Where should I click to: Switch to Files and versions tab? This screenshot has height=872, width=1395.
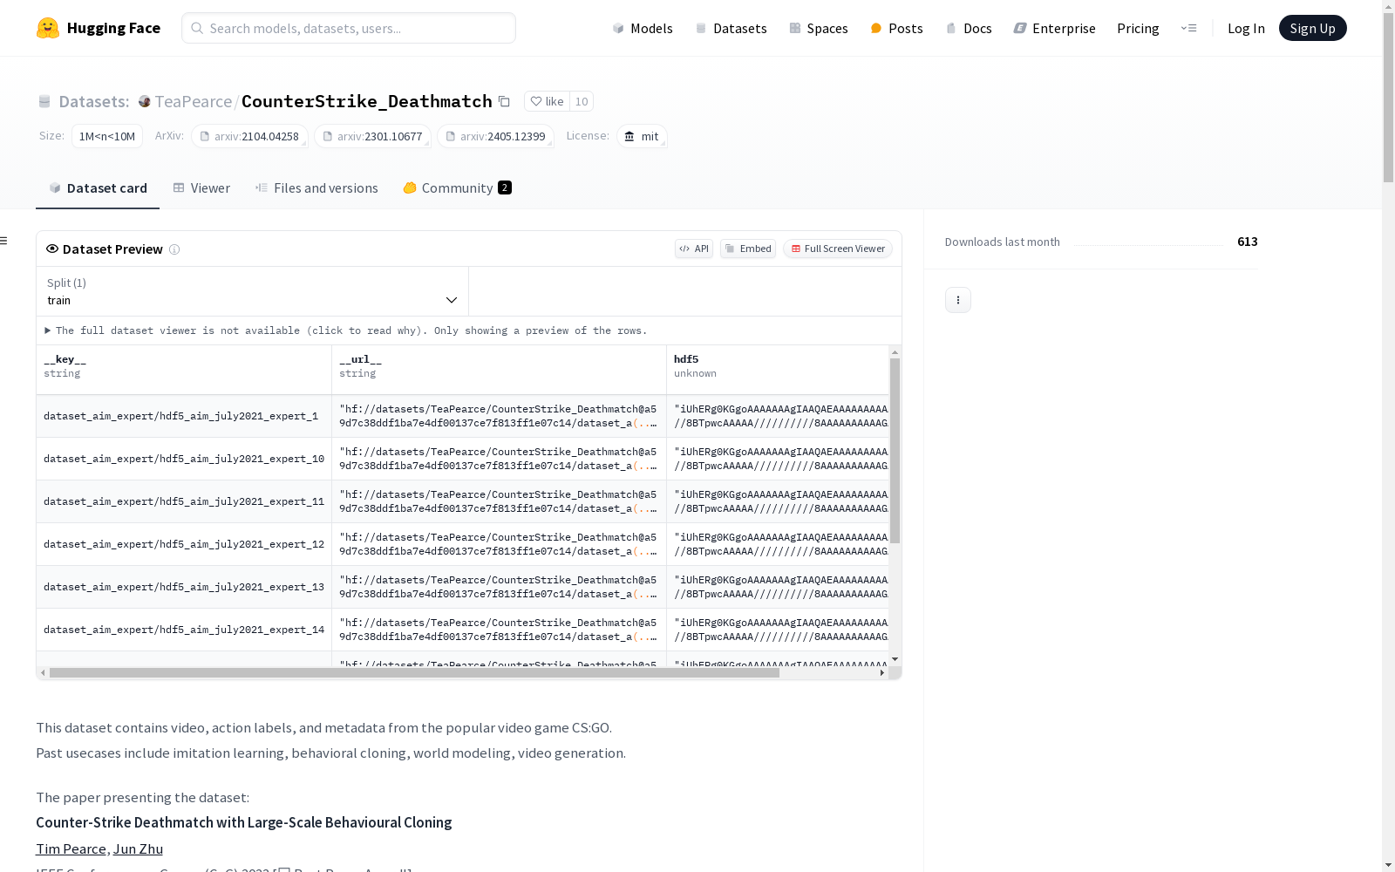[316, 188]
